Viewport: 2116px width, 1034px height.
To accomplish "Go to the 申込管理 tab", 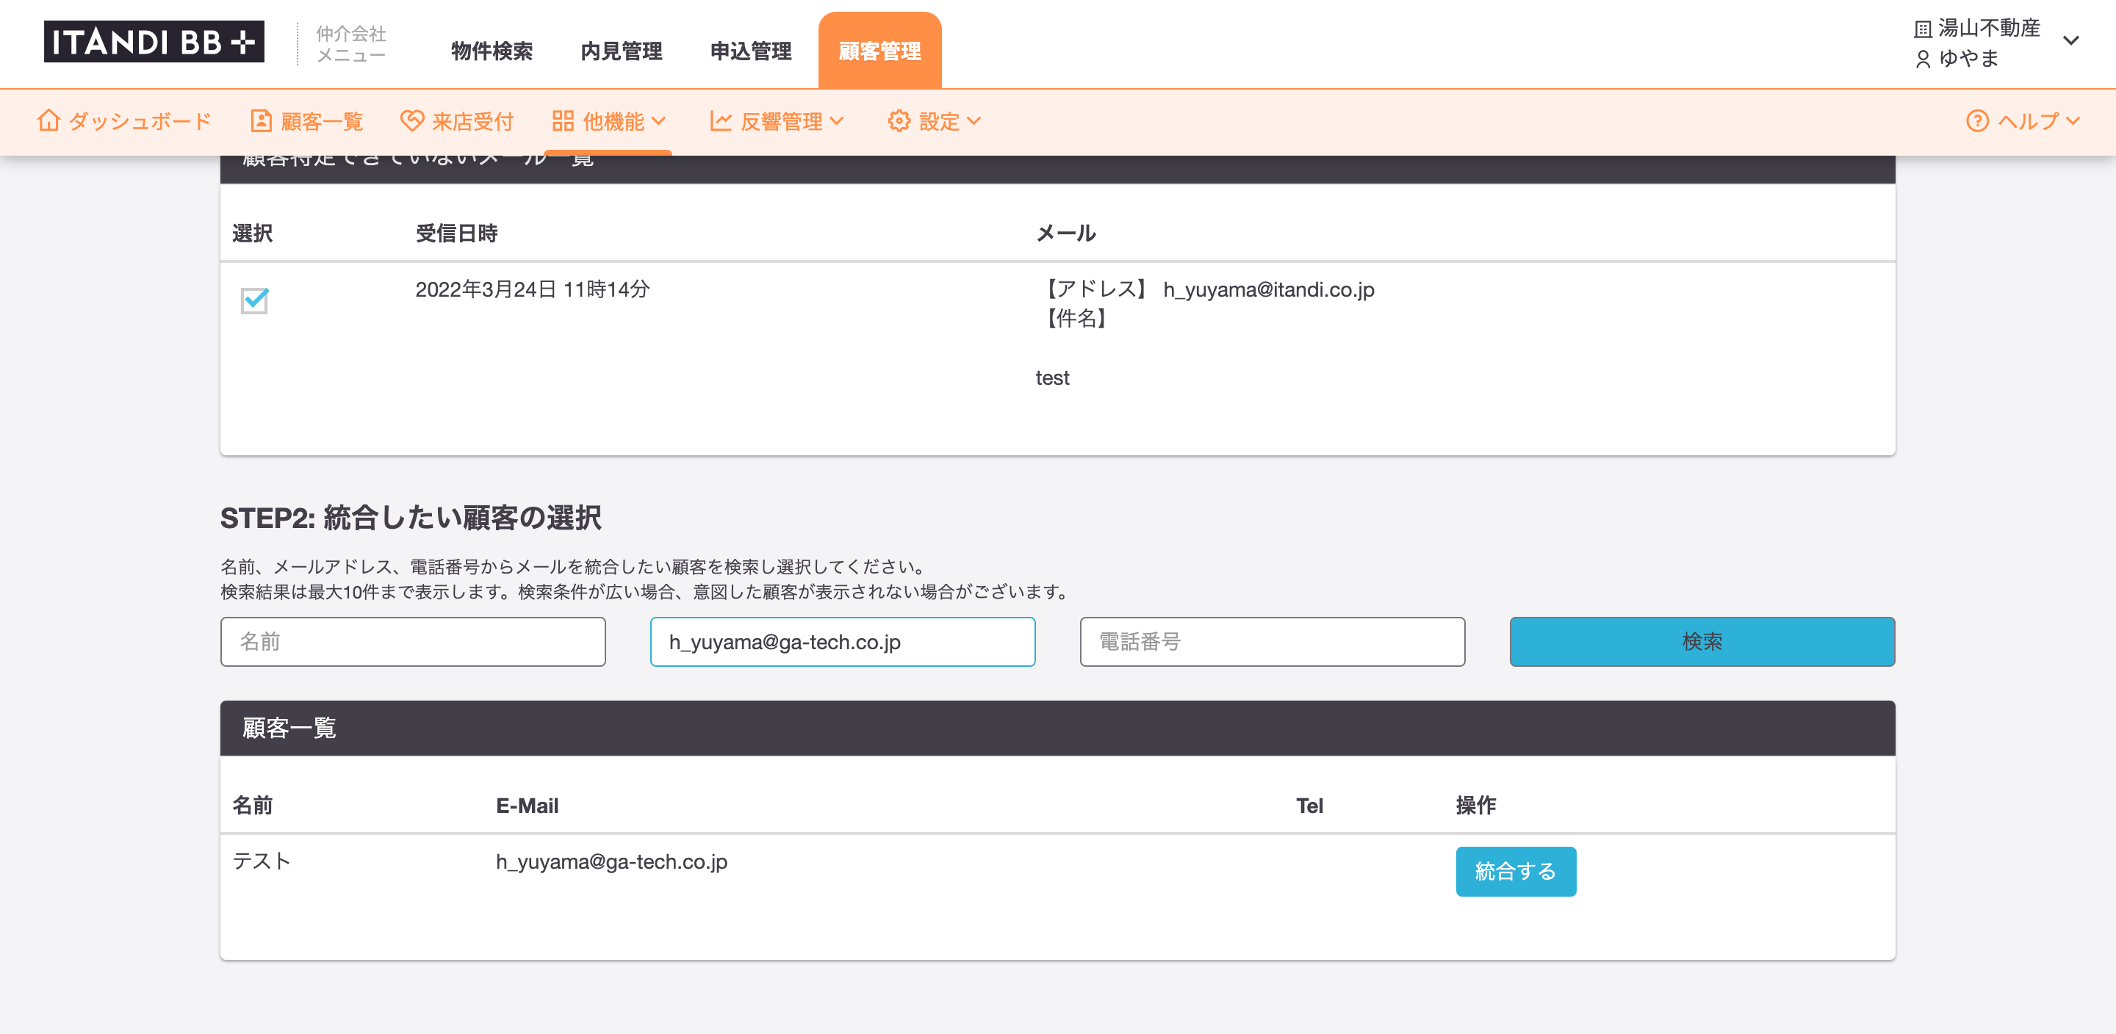I will point(751,51).
